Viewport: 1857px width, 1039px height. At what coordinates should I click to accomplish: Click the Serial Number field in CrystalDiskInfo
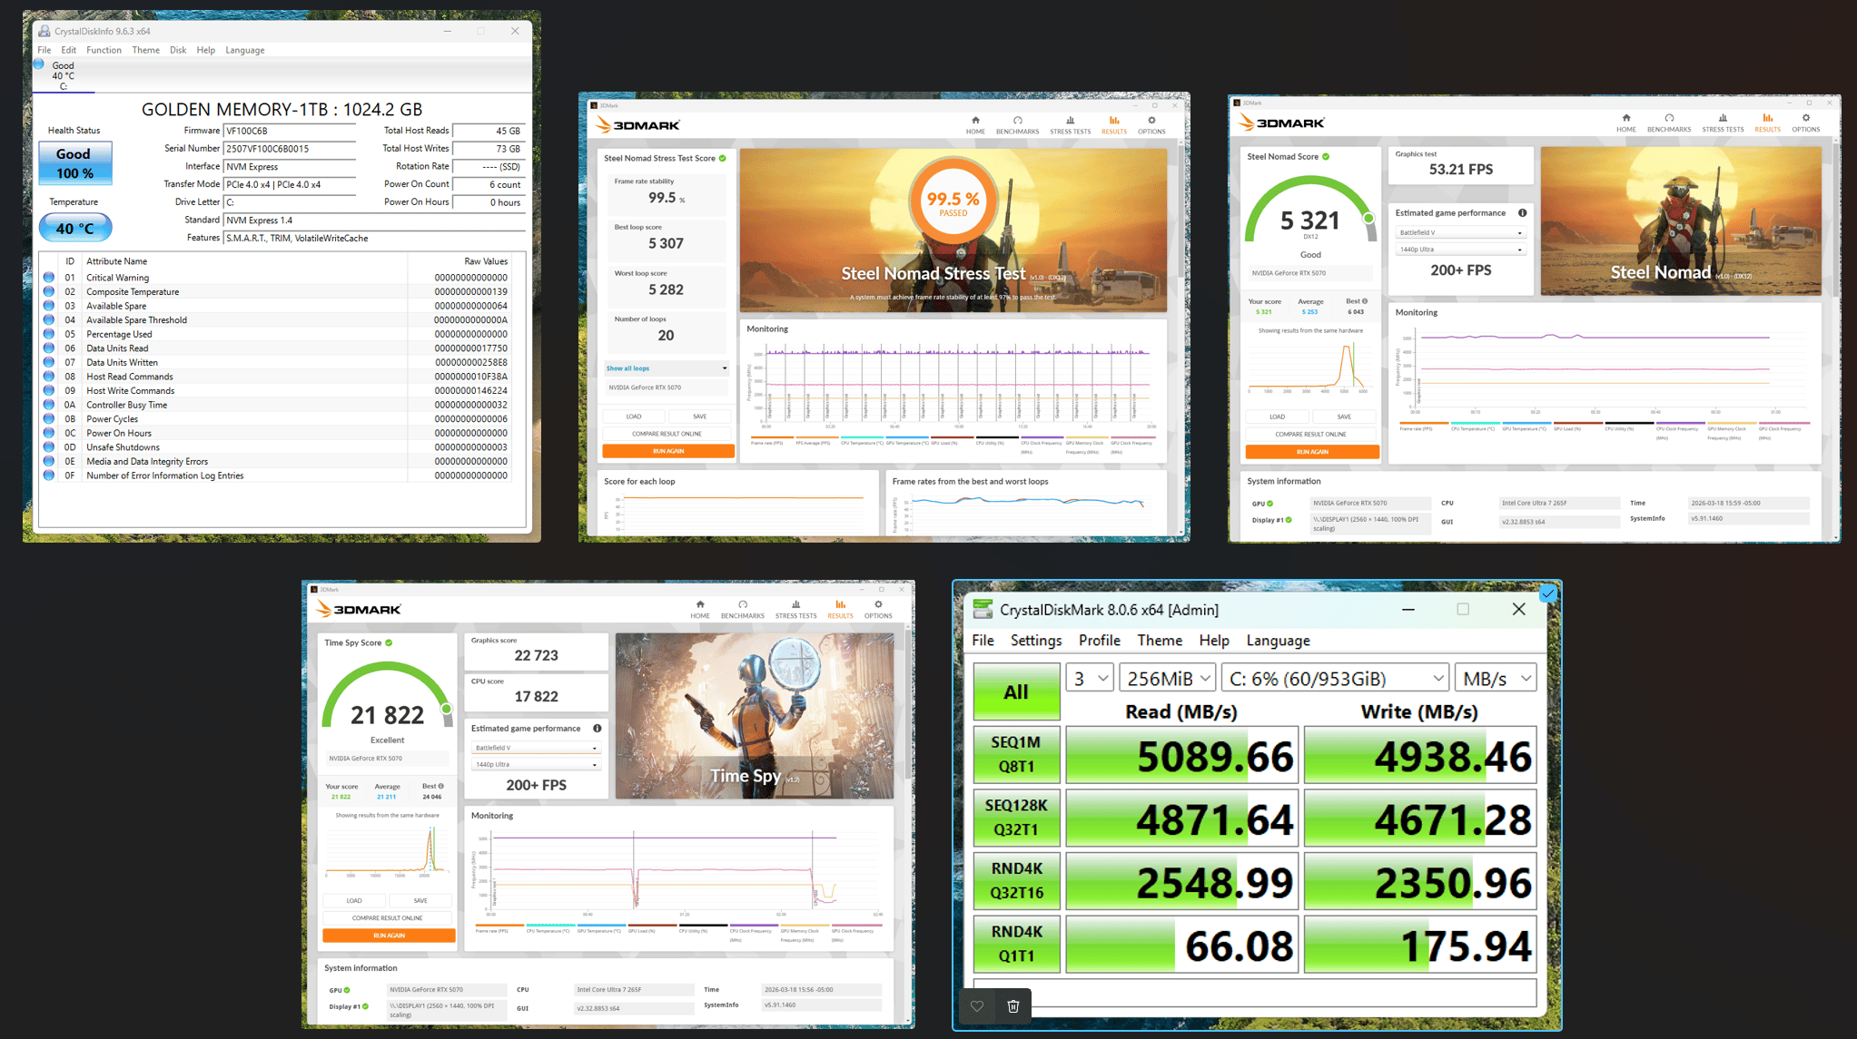pyautogui.click(x=290, y=149)
